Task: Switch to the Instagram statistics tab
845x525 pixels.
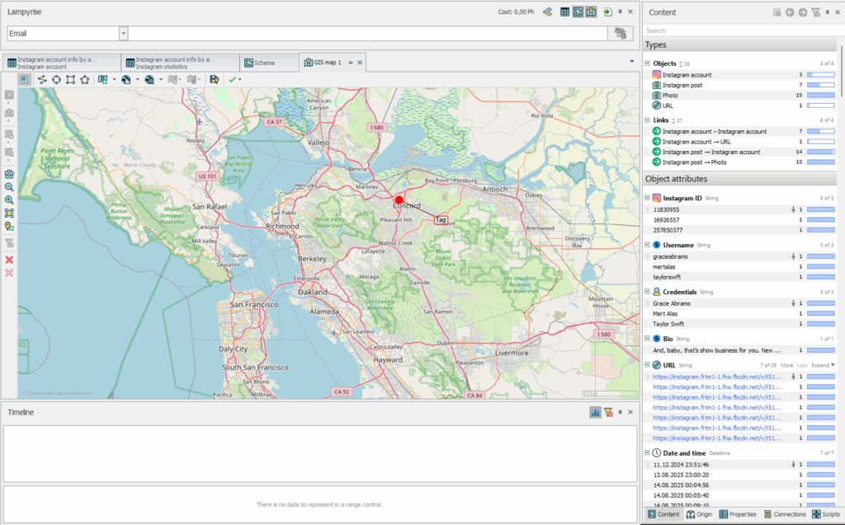Action: [x=181, y=63]
